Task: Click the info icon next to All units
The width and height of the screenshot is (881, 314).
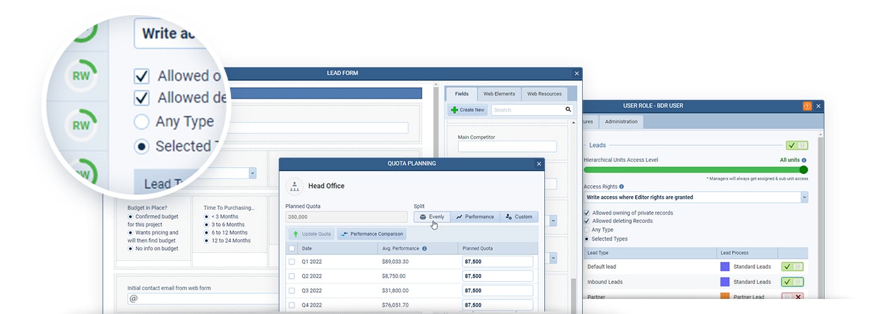Action: 804,160
